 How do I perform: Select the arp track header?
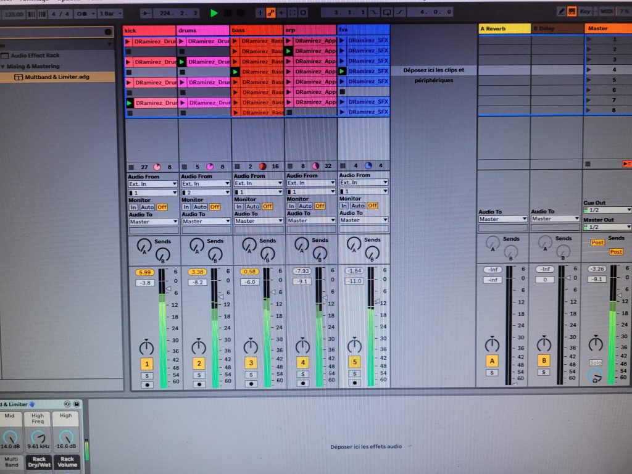pyautogui.click(x=310, y=30)
